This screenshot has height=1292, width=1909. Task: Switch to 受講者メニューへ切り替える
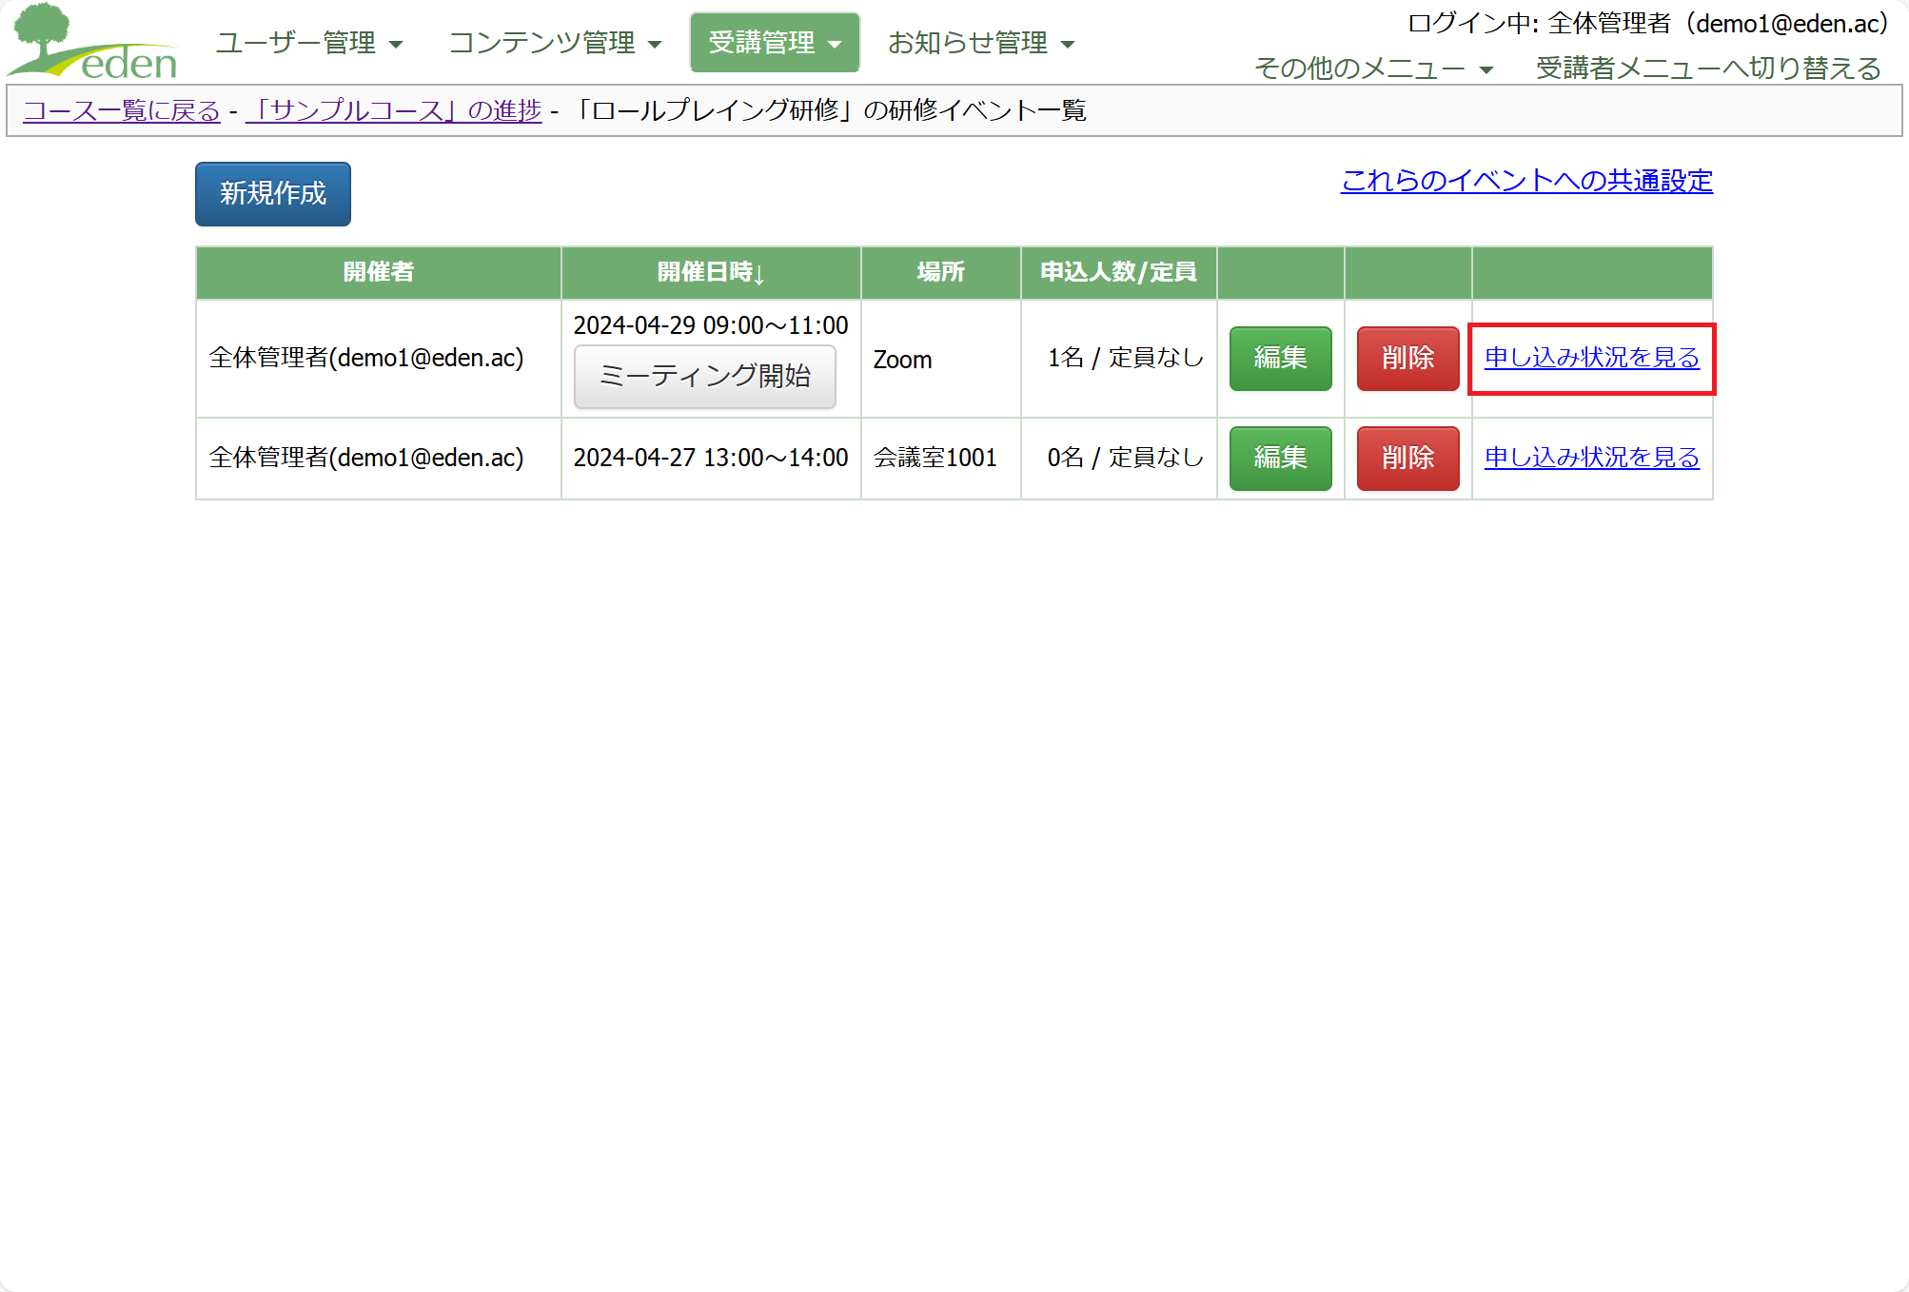(x=1708, y=69)
